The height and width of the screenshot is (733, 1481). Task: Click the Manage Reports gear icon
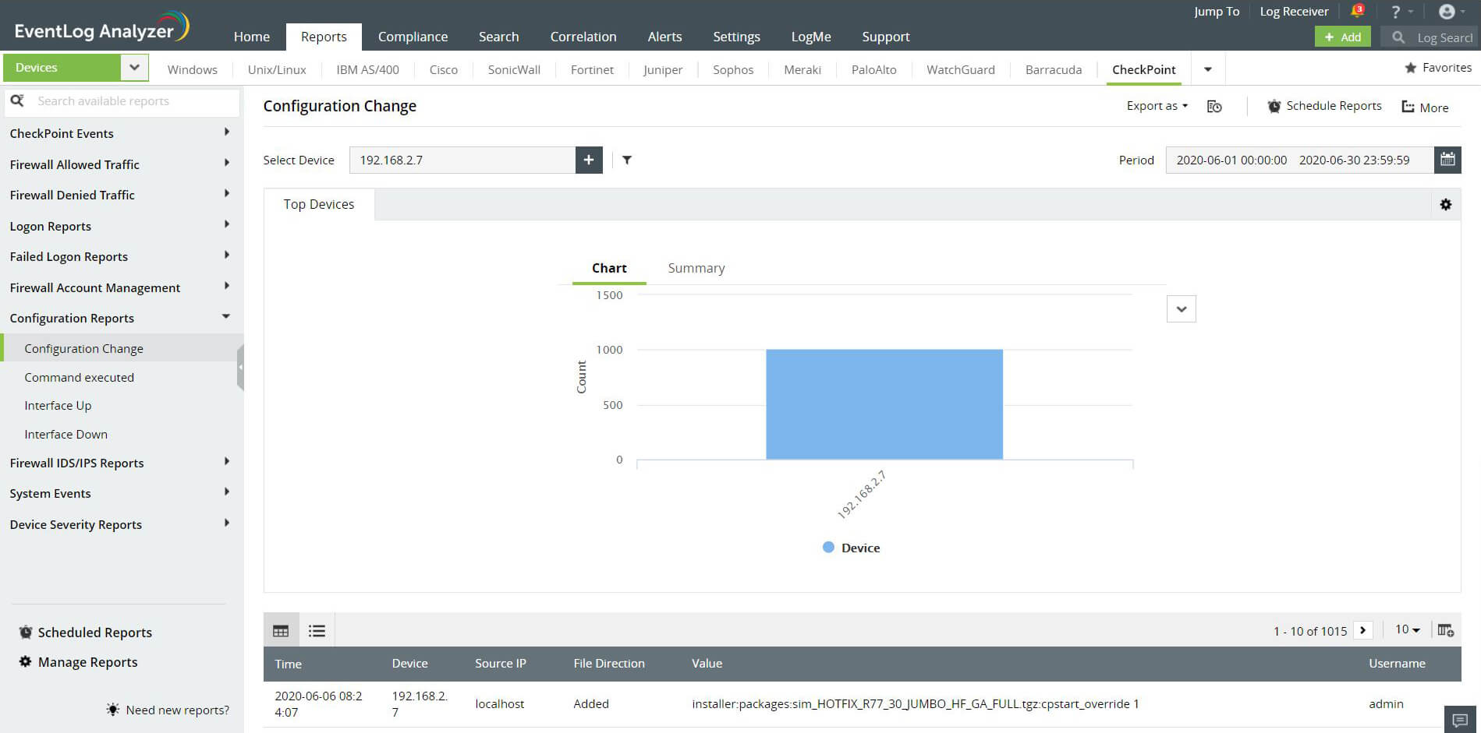pos(26,661)
